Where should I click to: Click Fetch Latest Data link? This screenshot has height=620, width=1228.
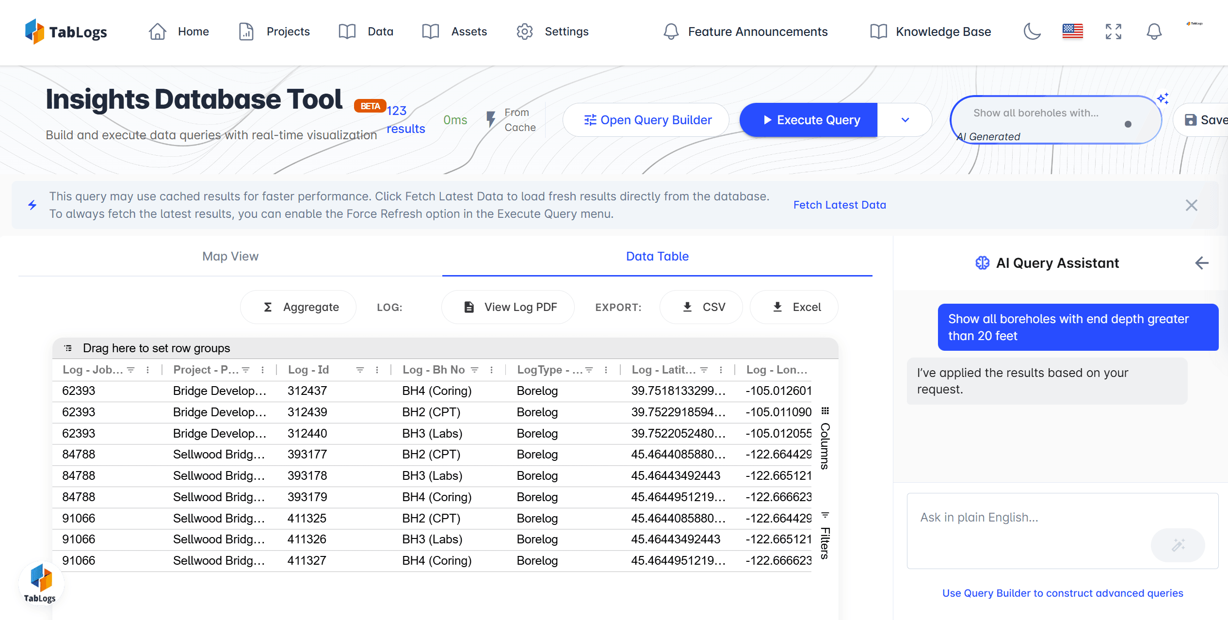pos(840,205)
